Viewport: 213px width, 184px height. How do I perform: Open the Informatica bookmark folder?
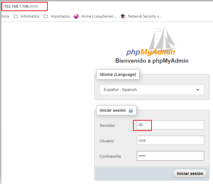click(x=26, y=16)
